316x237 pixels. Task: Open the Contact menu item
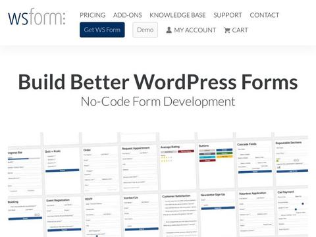(265, 15)
